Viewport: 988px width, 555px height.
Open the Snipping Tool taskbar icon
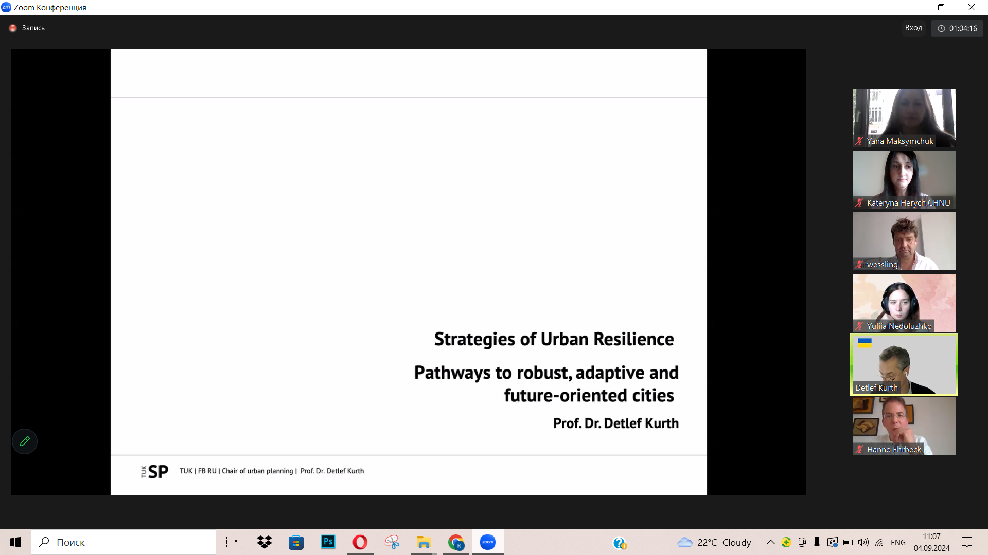coord(392,542)
